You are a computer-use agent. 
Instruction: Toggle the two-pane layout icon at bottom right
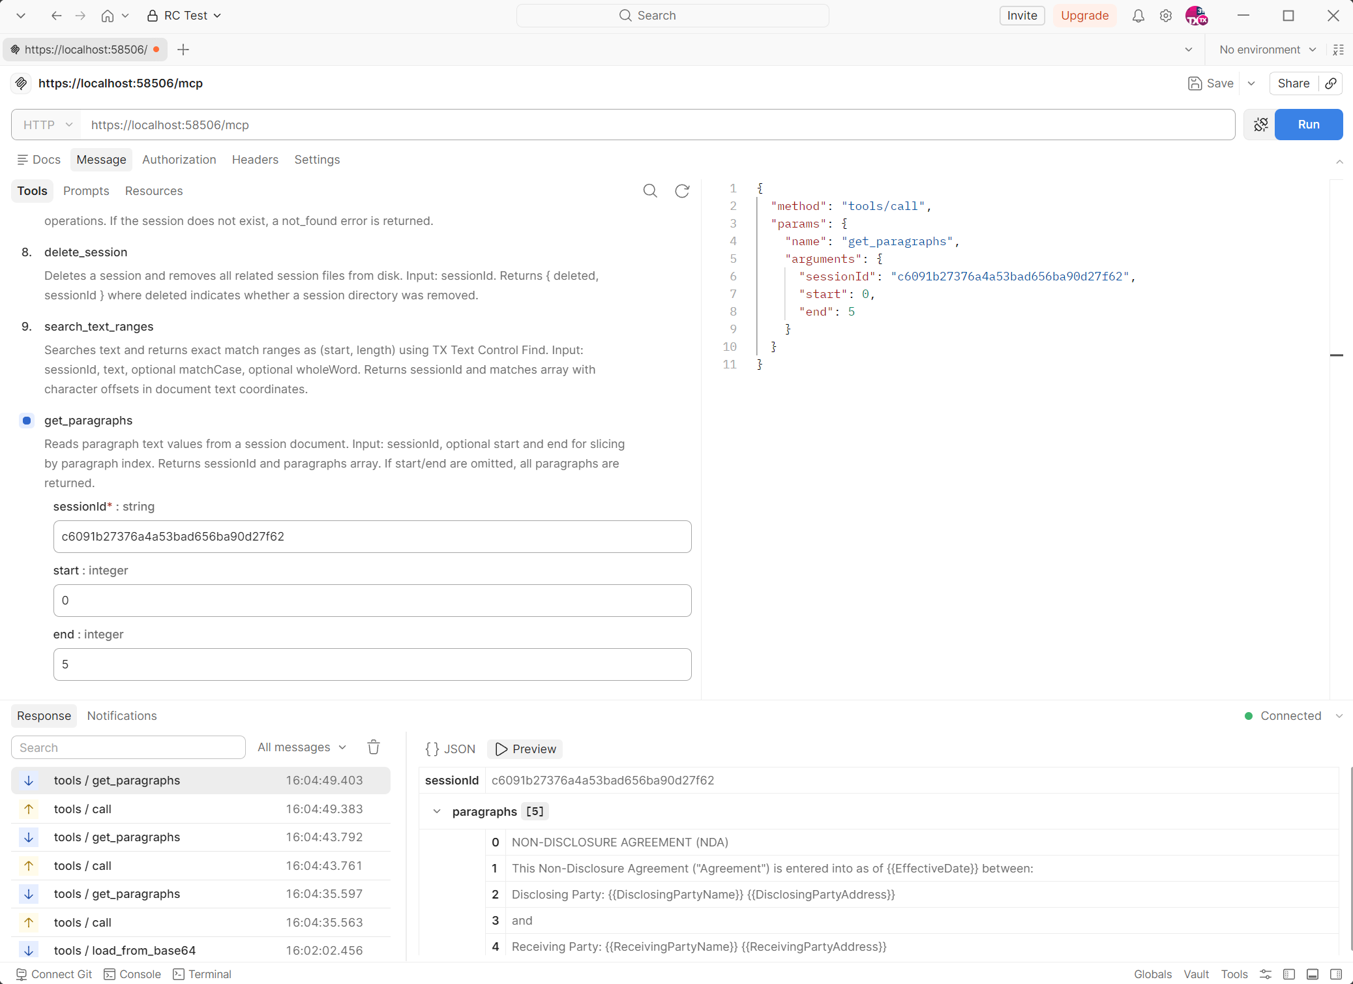point(1335,974)
